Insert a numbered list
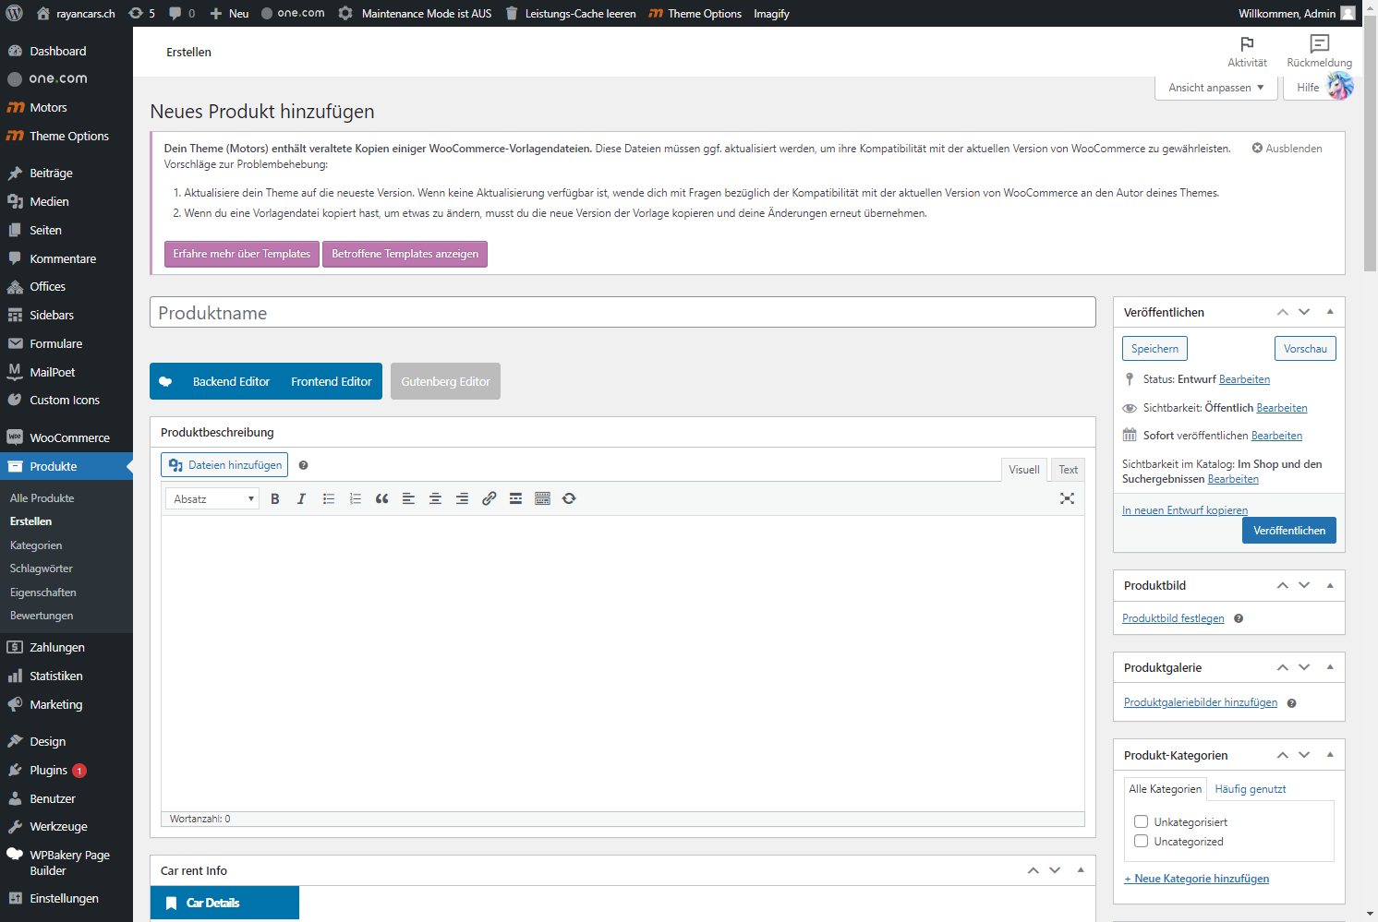 click(x=355, y=498)
